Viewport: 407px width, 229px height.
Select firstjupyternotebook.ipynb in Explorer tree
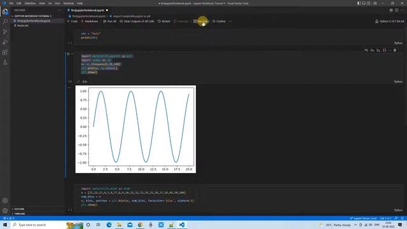click(38, 21)
